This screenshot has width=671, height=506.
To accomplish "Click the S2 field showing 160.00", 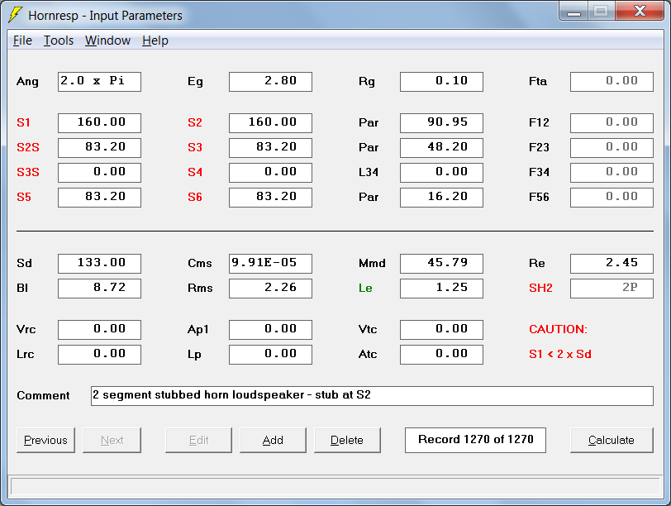I will pos(270,123).
